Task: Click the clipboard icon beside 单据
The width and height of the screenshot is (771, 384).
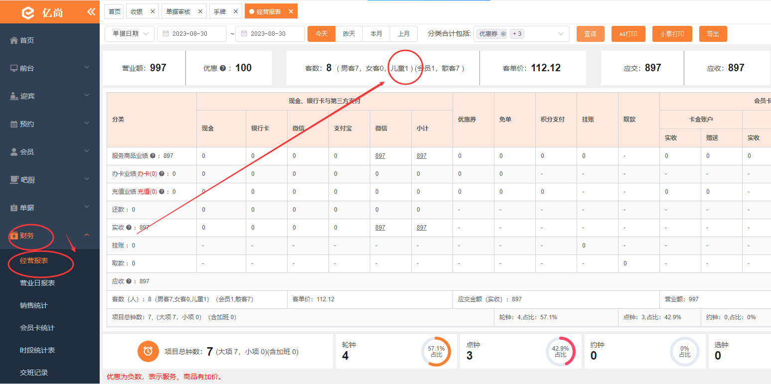Action: 14,208
